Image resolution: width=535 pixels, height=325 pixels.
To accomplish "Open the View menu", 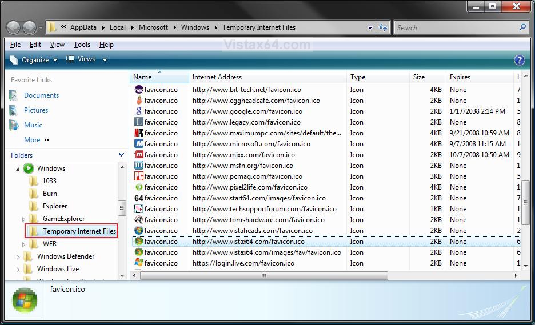I will point(57,45).
